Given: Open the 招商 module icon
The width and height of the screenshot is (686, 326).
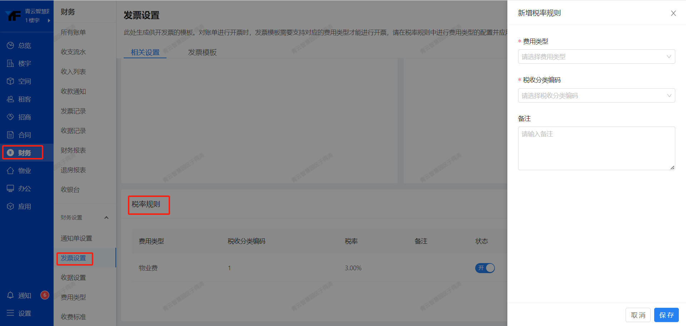Looking at the screenshot, I should tap(11, 117).
